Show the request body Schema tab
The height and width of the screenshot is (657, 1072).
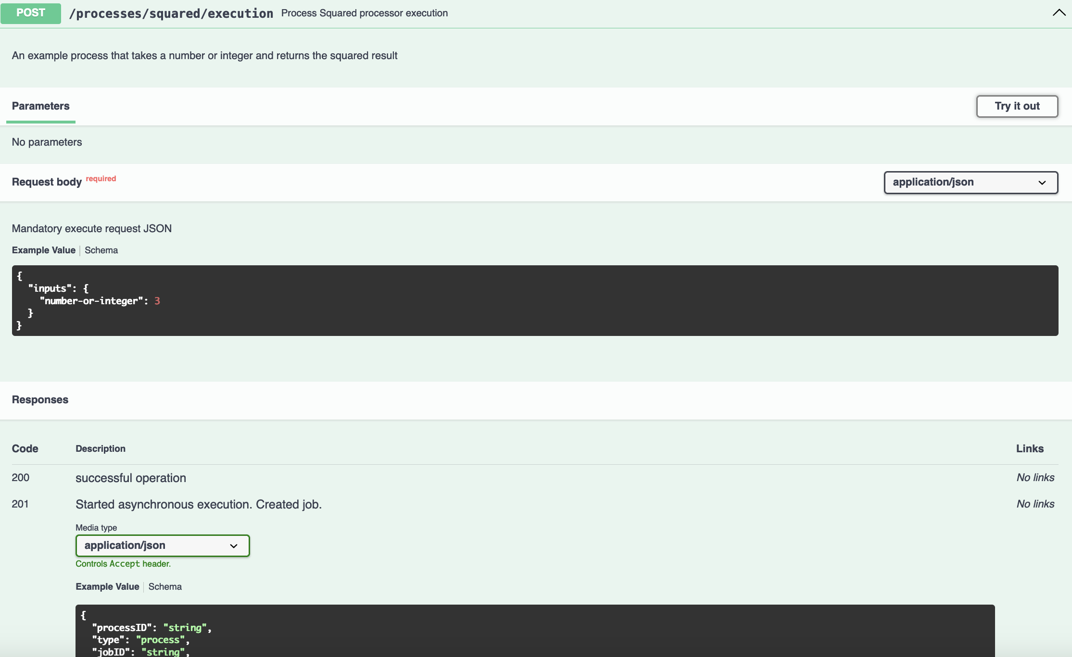101,250
